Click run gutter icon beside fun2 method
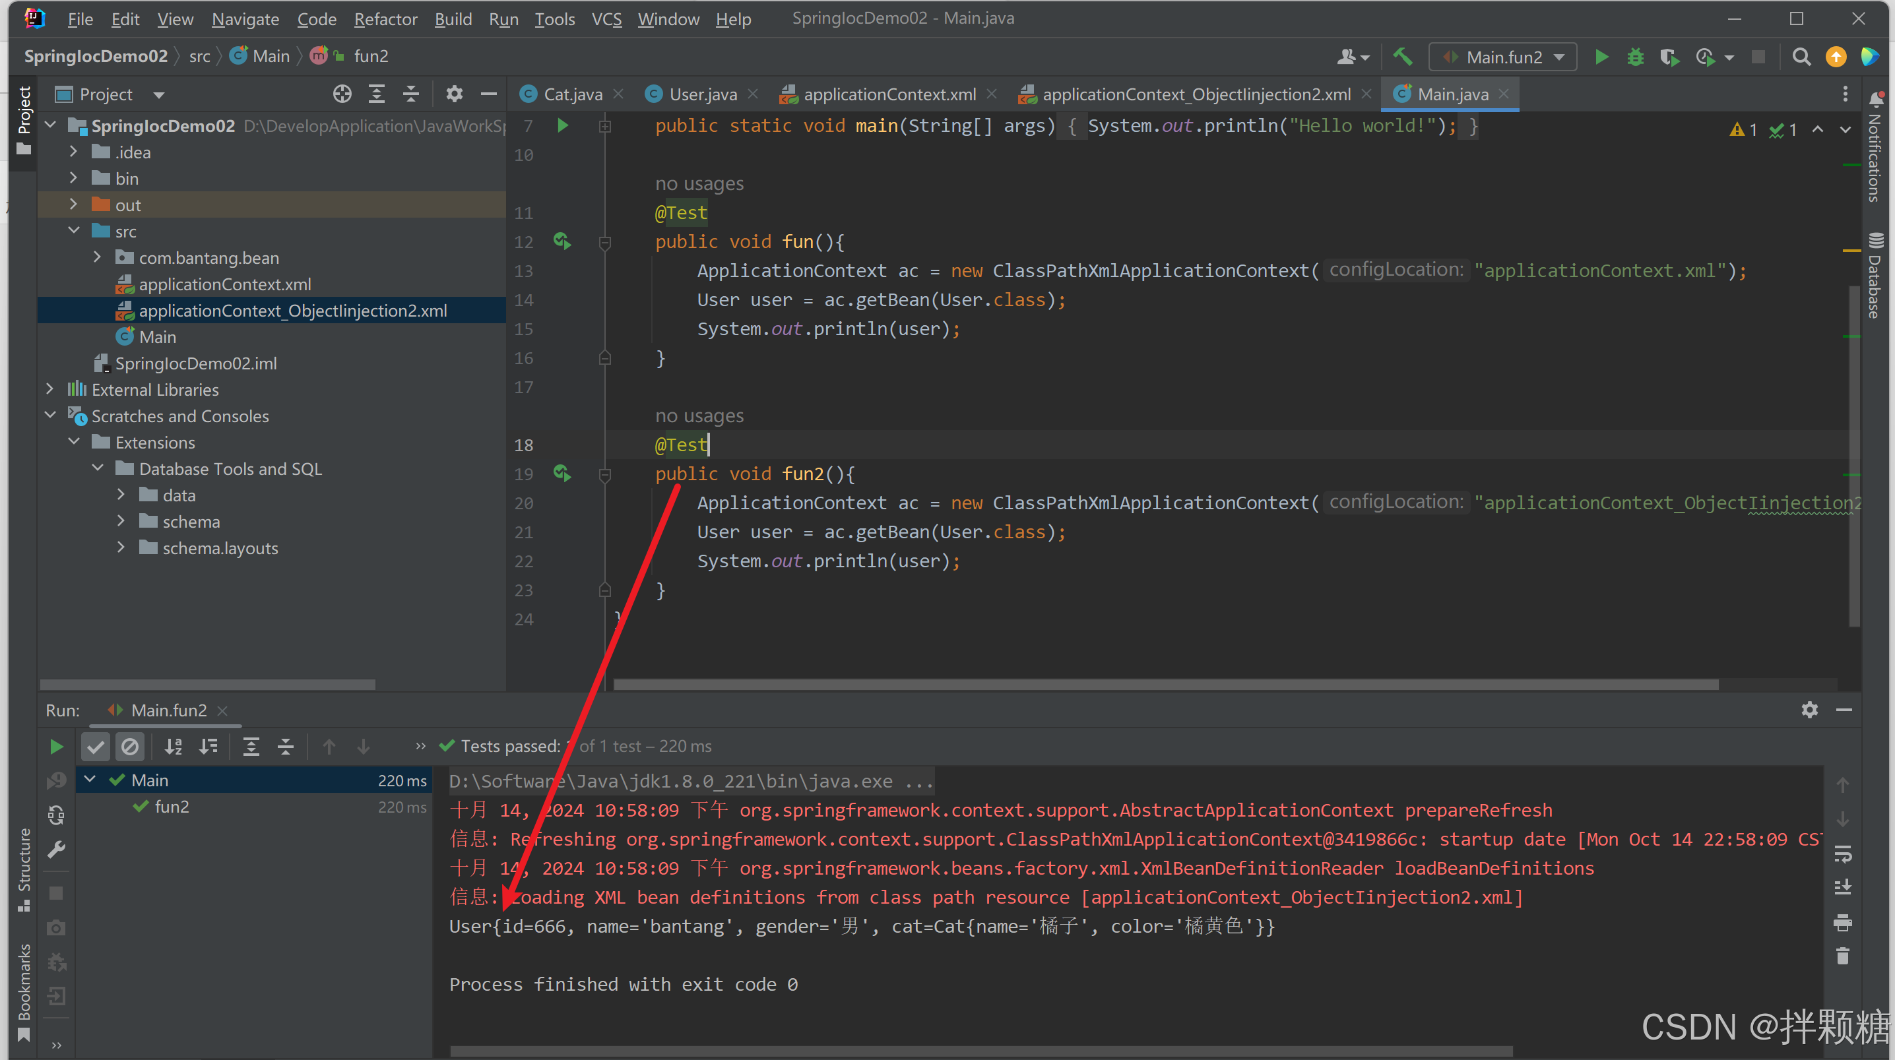This screenshot has height=1060, width=1895. pyautogui.click(x=562, y=473)
